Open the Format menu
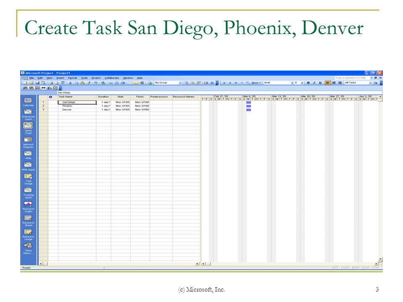Viewport: 403px width, 302px height. click(73, 78)
